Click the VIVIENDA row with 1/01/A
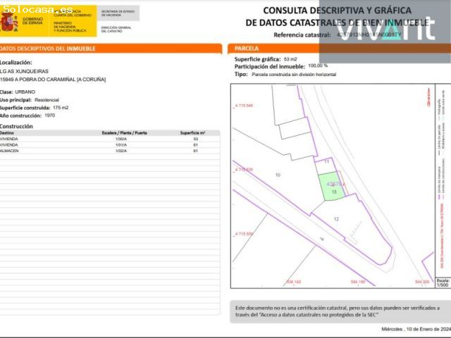The image size is (451, 338). (x=110, y=145)
